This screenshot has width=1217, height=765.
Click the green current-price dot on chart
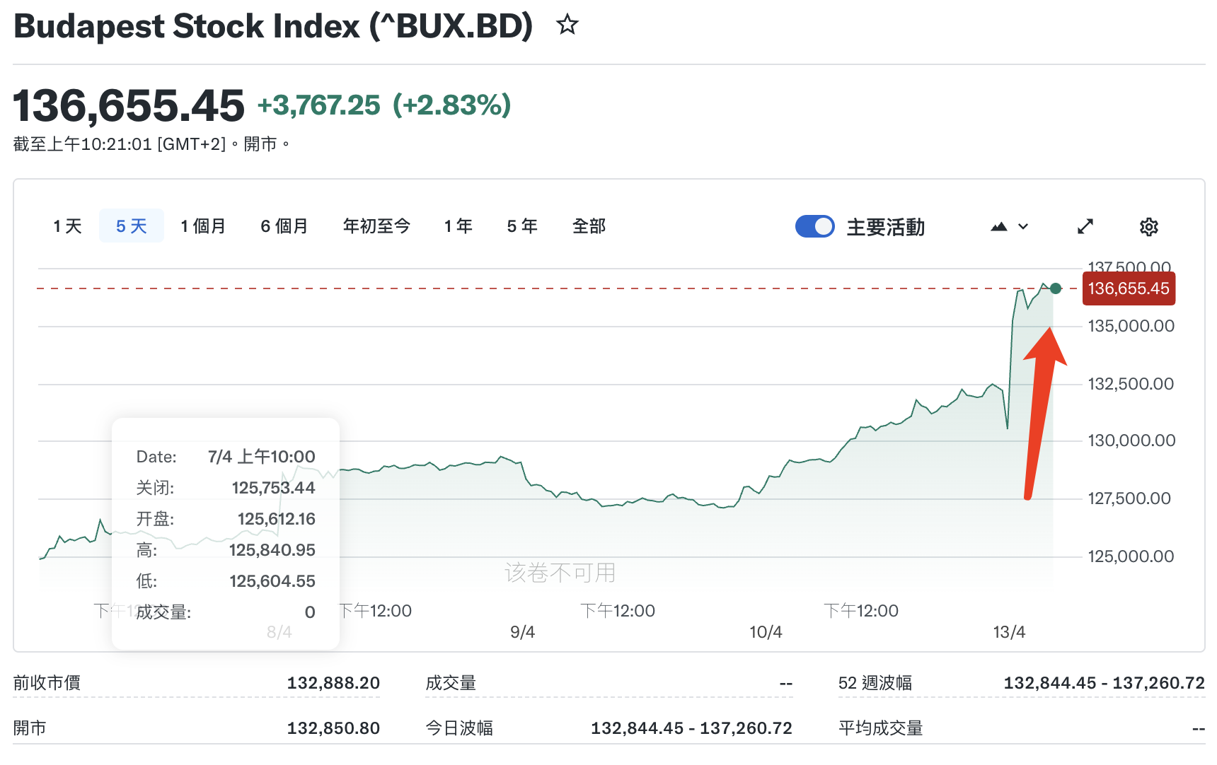tap(1056, 288)
